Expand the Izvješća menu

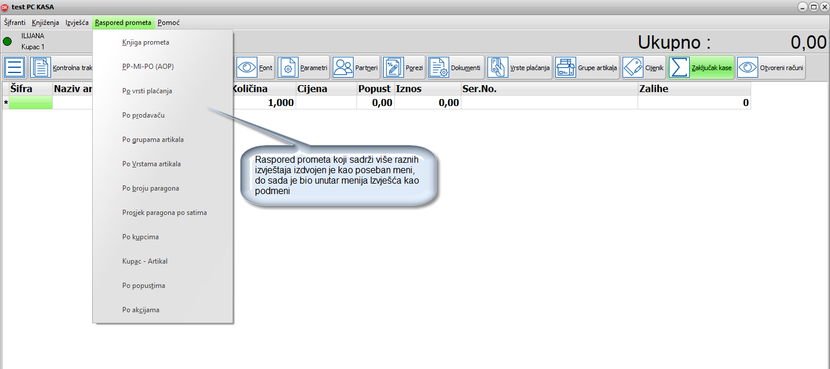click(77, 23)
